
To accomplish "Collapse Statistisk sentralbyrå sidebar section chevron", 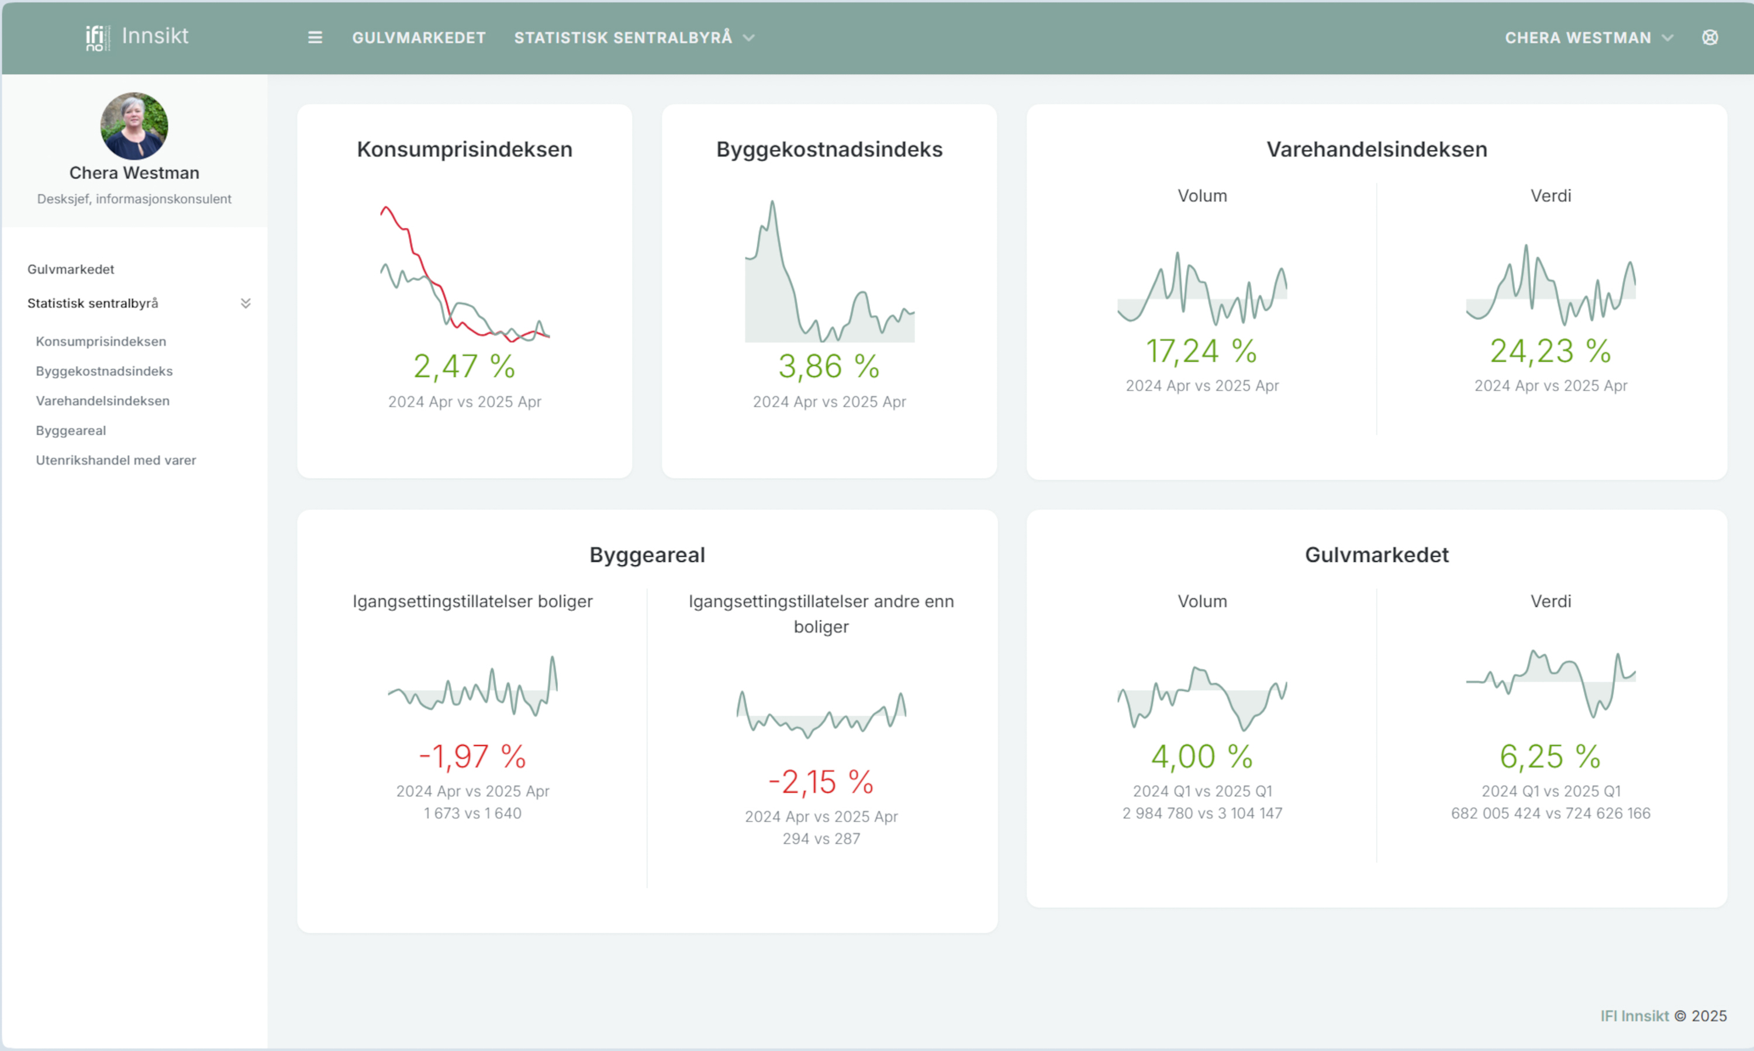I will (x=246, y=303).
